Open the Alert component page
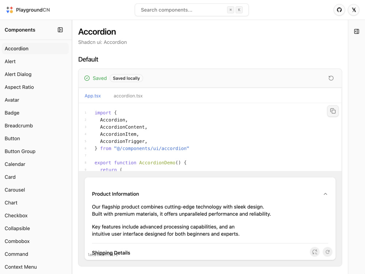This screenshot has height=274, width=365. [x=35, y=61]
